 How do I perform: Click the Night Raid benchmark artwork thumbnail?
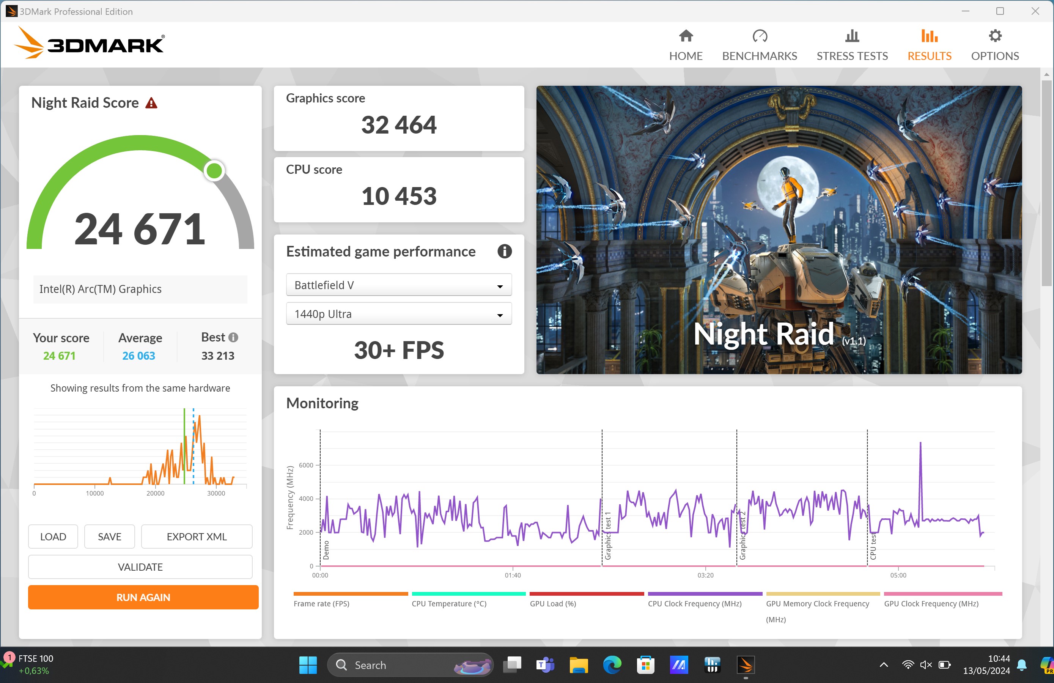point(779,230)
